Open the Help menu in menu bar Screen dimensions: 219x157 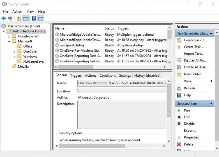42,12
